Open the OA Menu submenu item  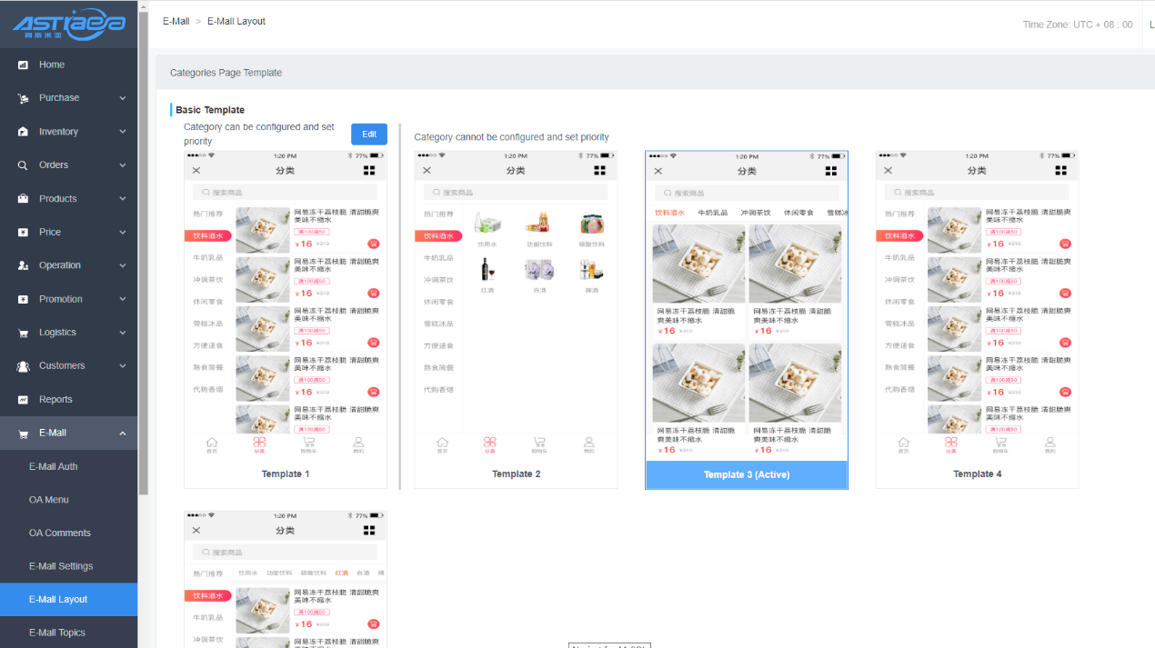pyautogui.click(x=48, y=500)
